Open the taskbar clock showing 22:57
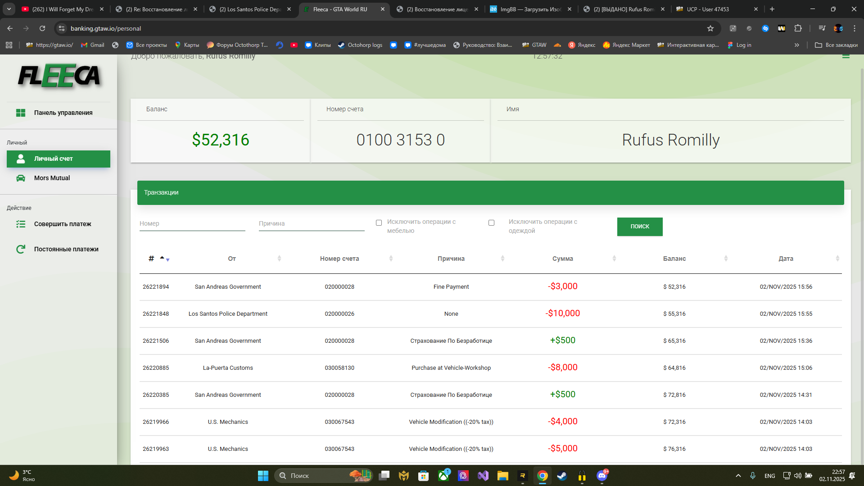The height and width of the screenshot is (486, 864). pyautogui.click(x=832, y=476)
